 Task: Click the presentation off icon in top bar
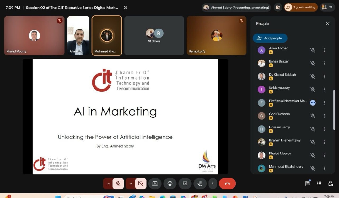(x=278, y=8)
